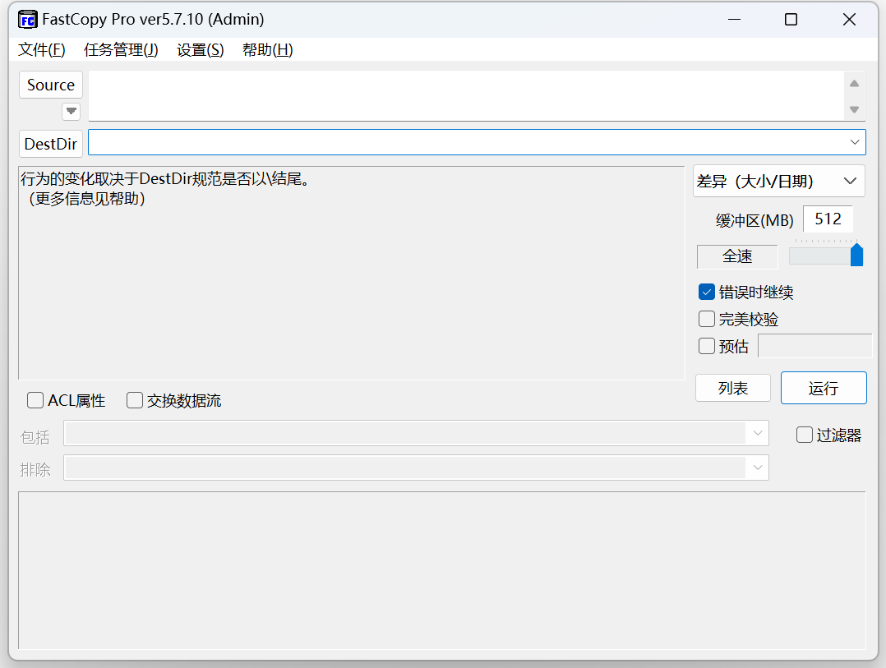This screenshot has height=668, width=886.
Task: Adjust the speed slider thumb
Action: pos(856,255)
